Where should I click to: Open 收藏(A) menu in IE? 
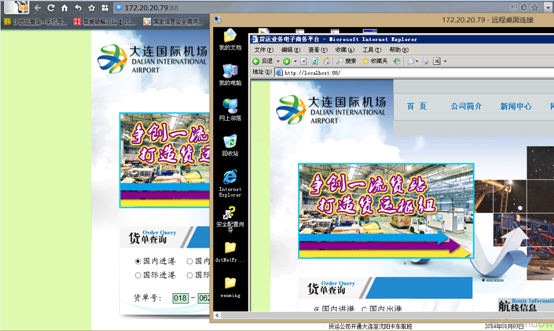coord(344,50)
